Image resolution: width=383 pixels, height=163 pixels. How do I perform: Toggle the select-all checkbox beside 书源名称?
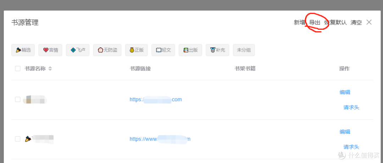coord(18,69)
